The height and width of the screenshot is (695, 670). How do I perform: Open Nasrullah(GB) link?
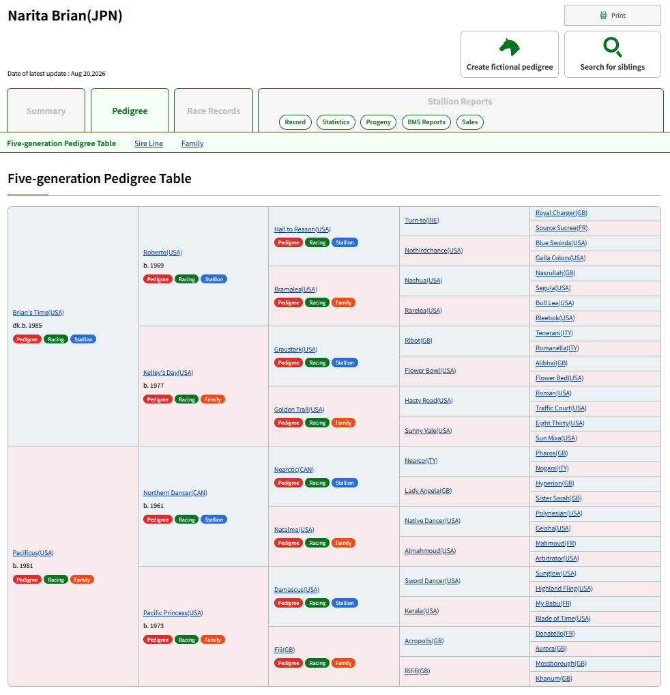[x=555, y=273]
